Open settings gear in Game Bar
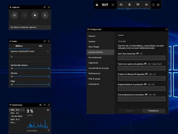The height and width of the screenshot is (134, 178). (158, 5)
